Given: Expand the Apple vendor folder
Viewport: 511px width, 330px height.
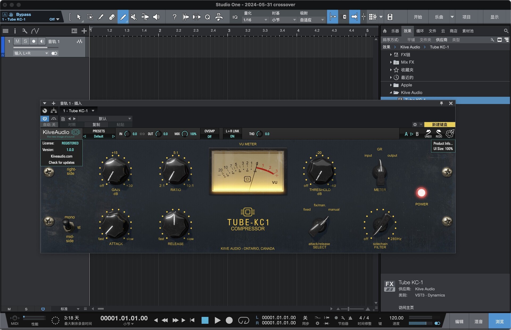Looking at the screenshot, I should (x=391, y=85).
